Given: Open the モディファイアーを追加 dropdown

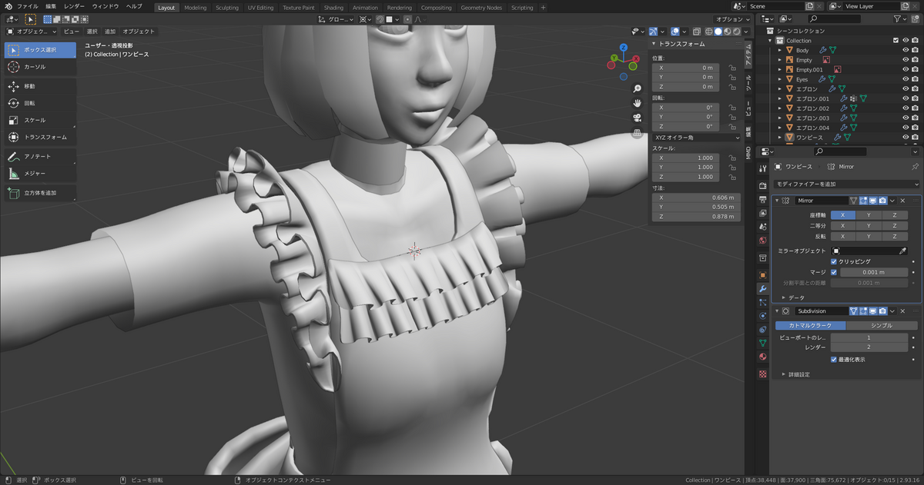Looking at the screenshot, I should (x=847, y=184).
